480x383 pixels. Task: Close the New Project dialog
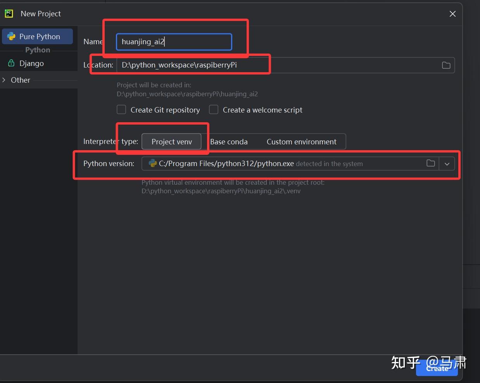[x=452, y=14]
